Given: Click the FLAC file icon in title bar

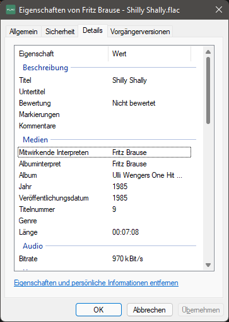Looking at the screenshot, I should pyautogui.click(x=11, y=10).
